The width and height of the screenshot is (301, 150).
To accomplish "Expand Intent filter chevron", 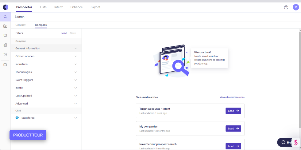I will click(76, 88).
